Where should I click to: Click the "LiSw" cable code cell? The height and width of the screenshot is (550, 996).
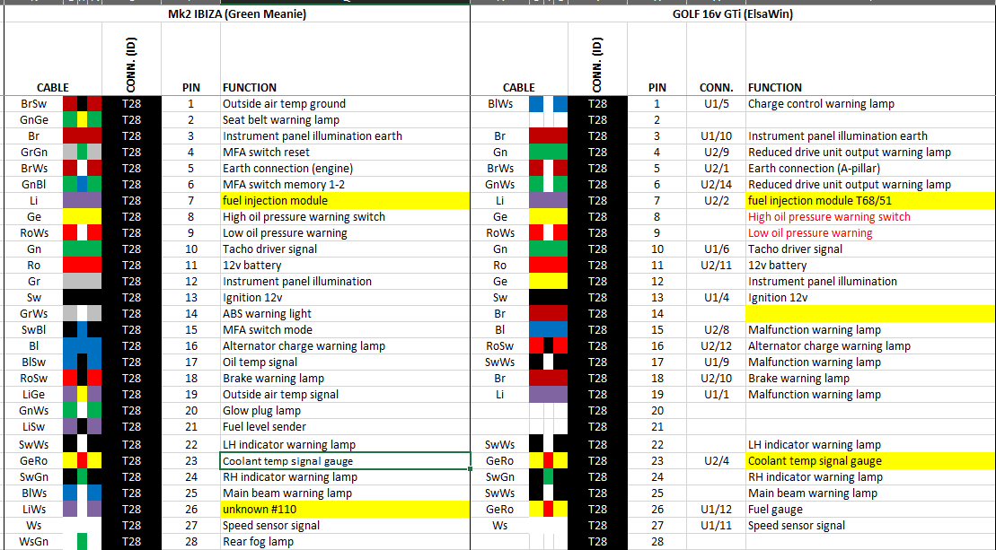click(33, 427)
